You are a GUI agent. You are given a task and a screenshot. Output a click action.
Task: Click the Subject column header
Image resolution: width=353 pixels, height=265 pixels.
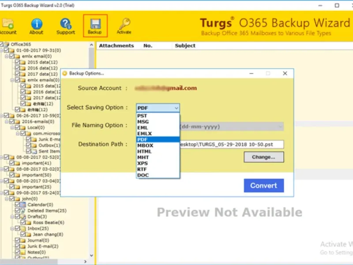[x=185, y=45]
